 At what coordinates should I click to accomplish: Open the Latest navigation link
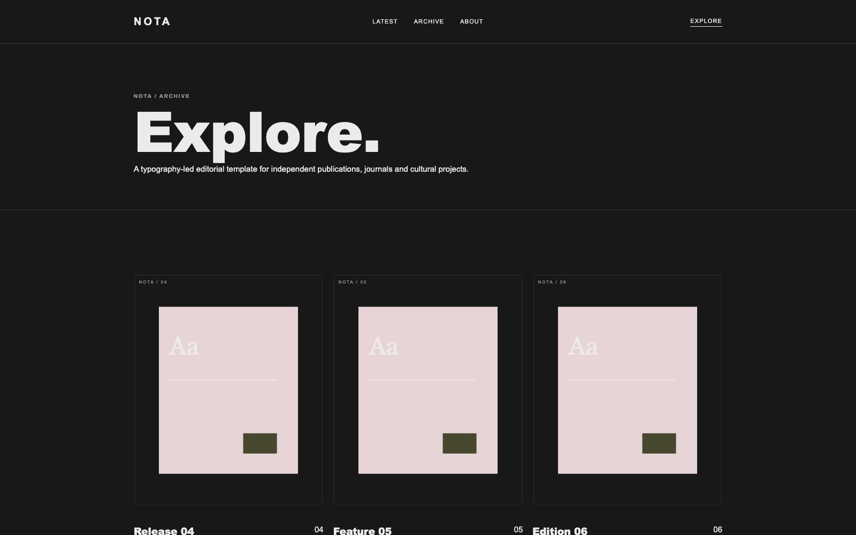385,21
